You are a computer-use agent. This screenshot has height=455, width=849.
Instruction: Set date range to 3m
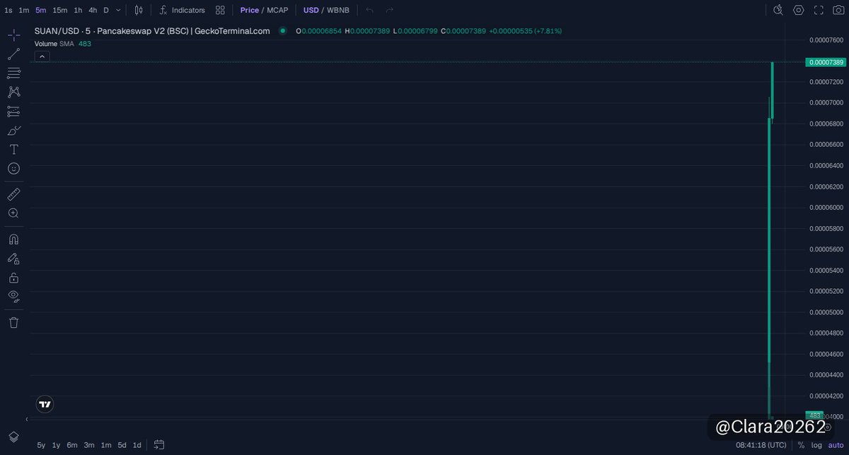point(89,445)
